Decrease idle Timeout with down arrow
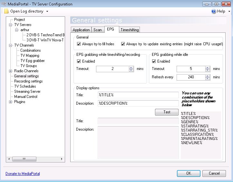 coord(208,70)
